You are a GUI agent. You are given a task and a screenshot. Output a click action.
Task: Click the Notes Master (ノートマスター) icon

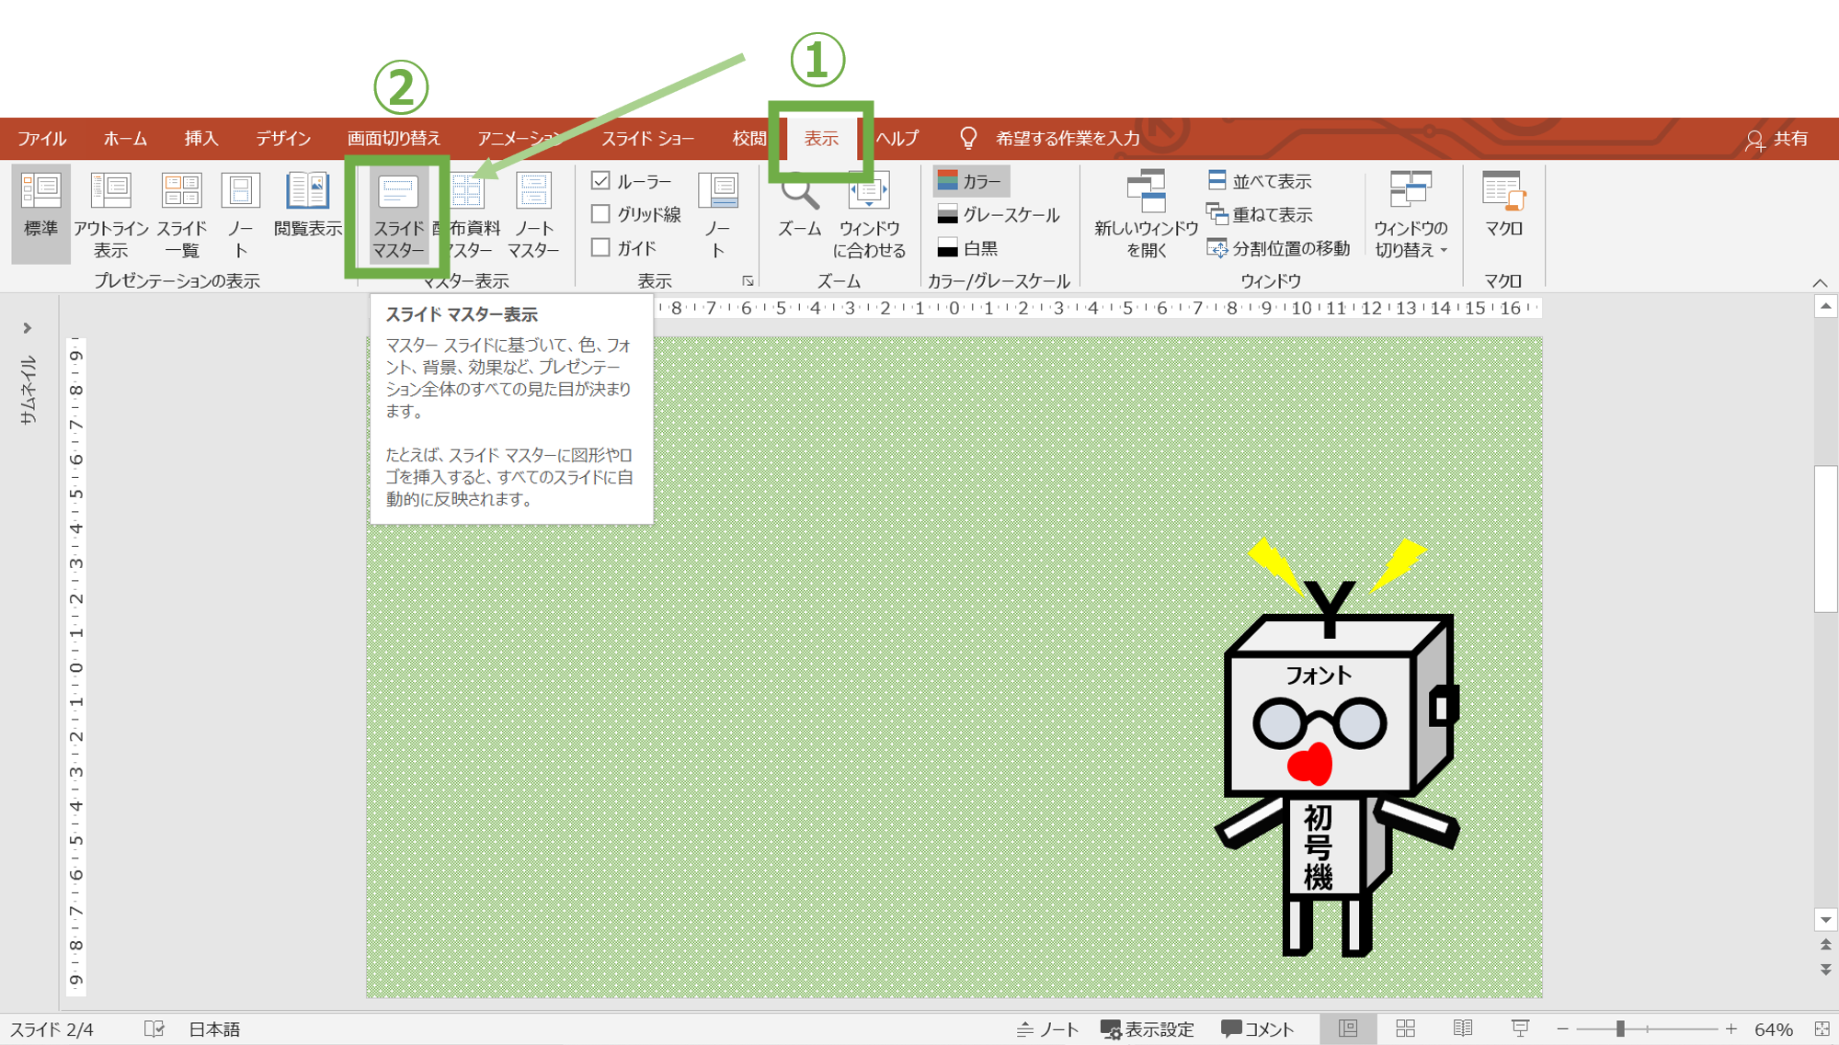click(x=533, y=193)
